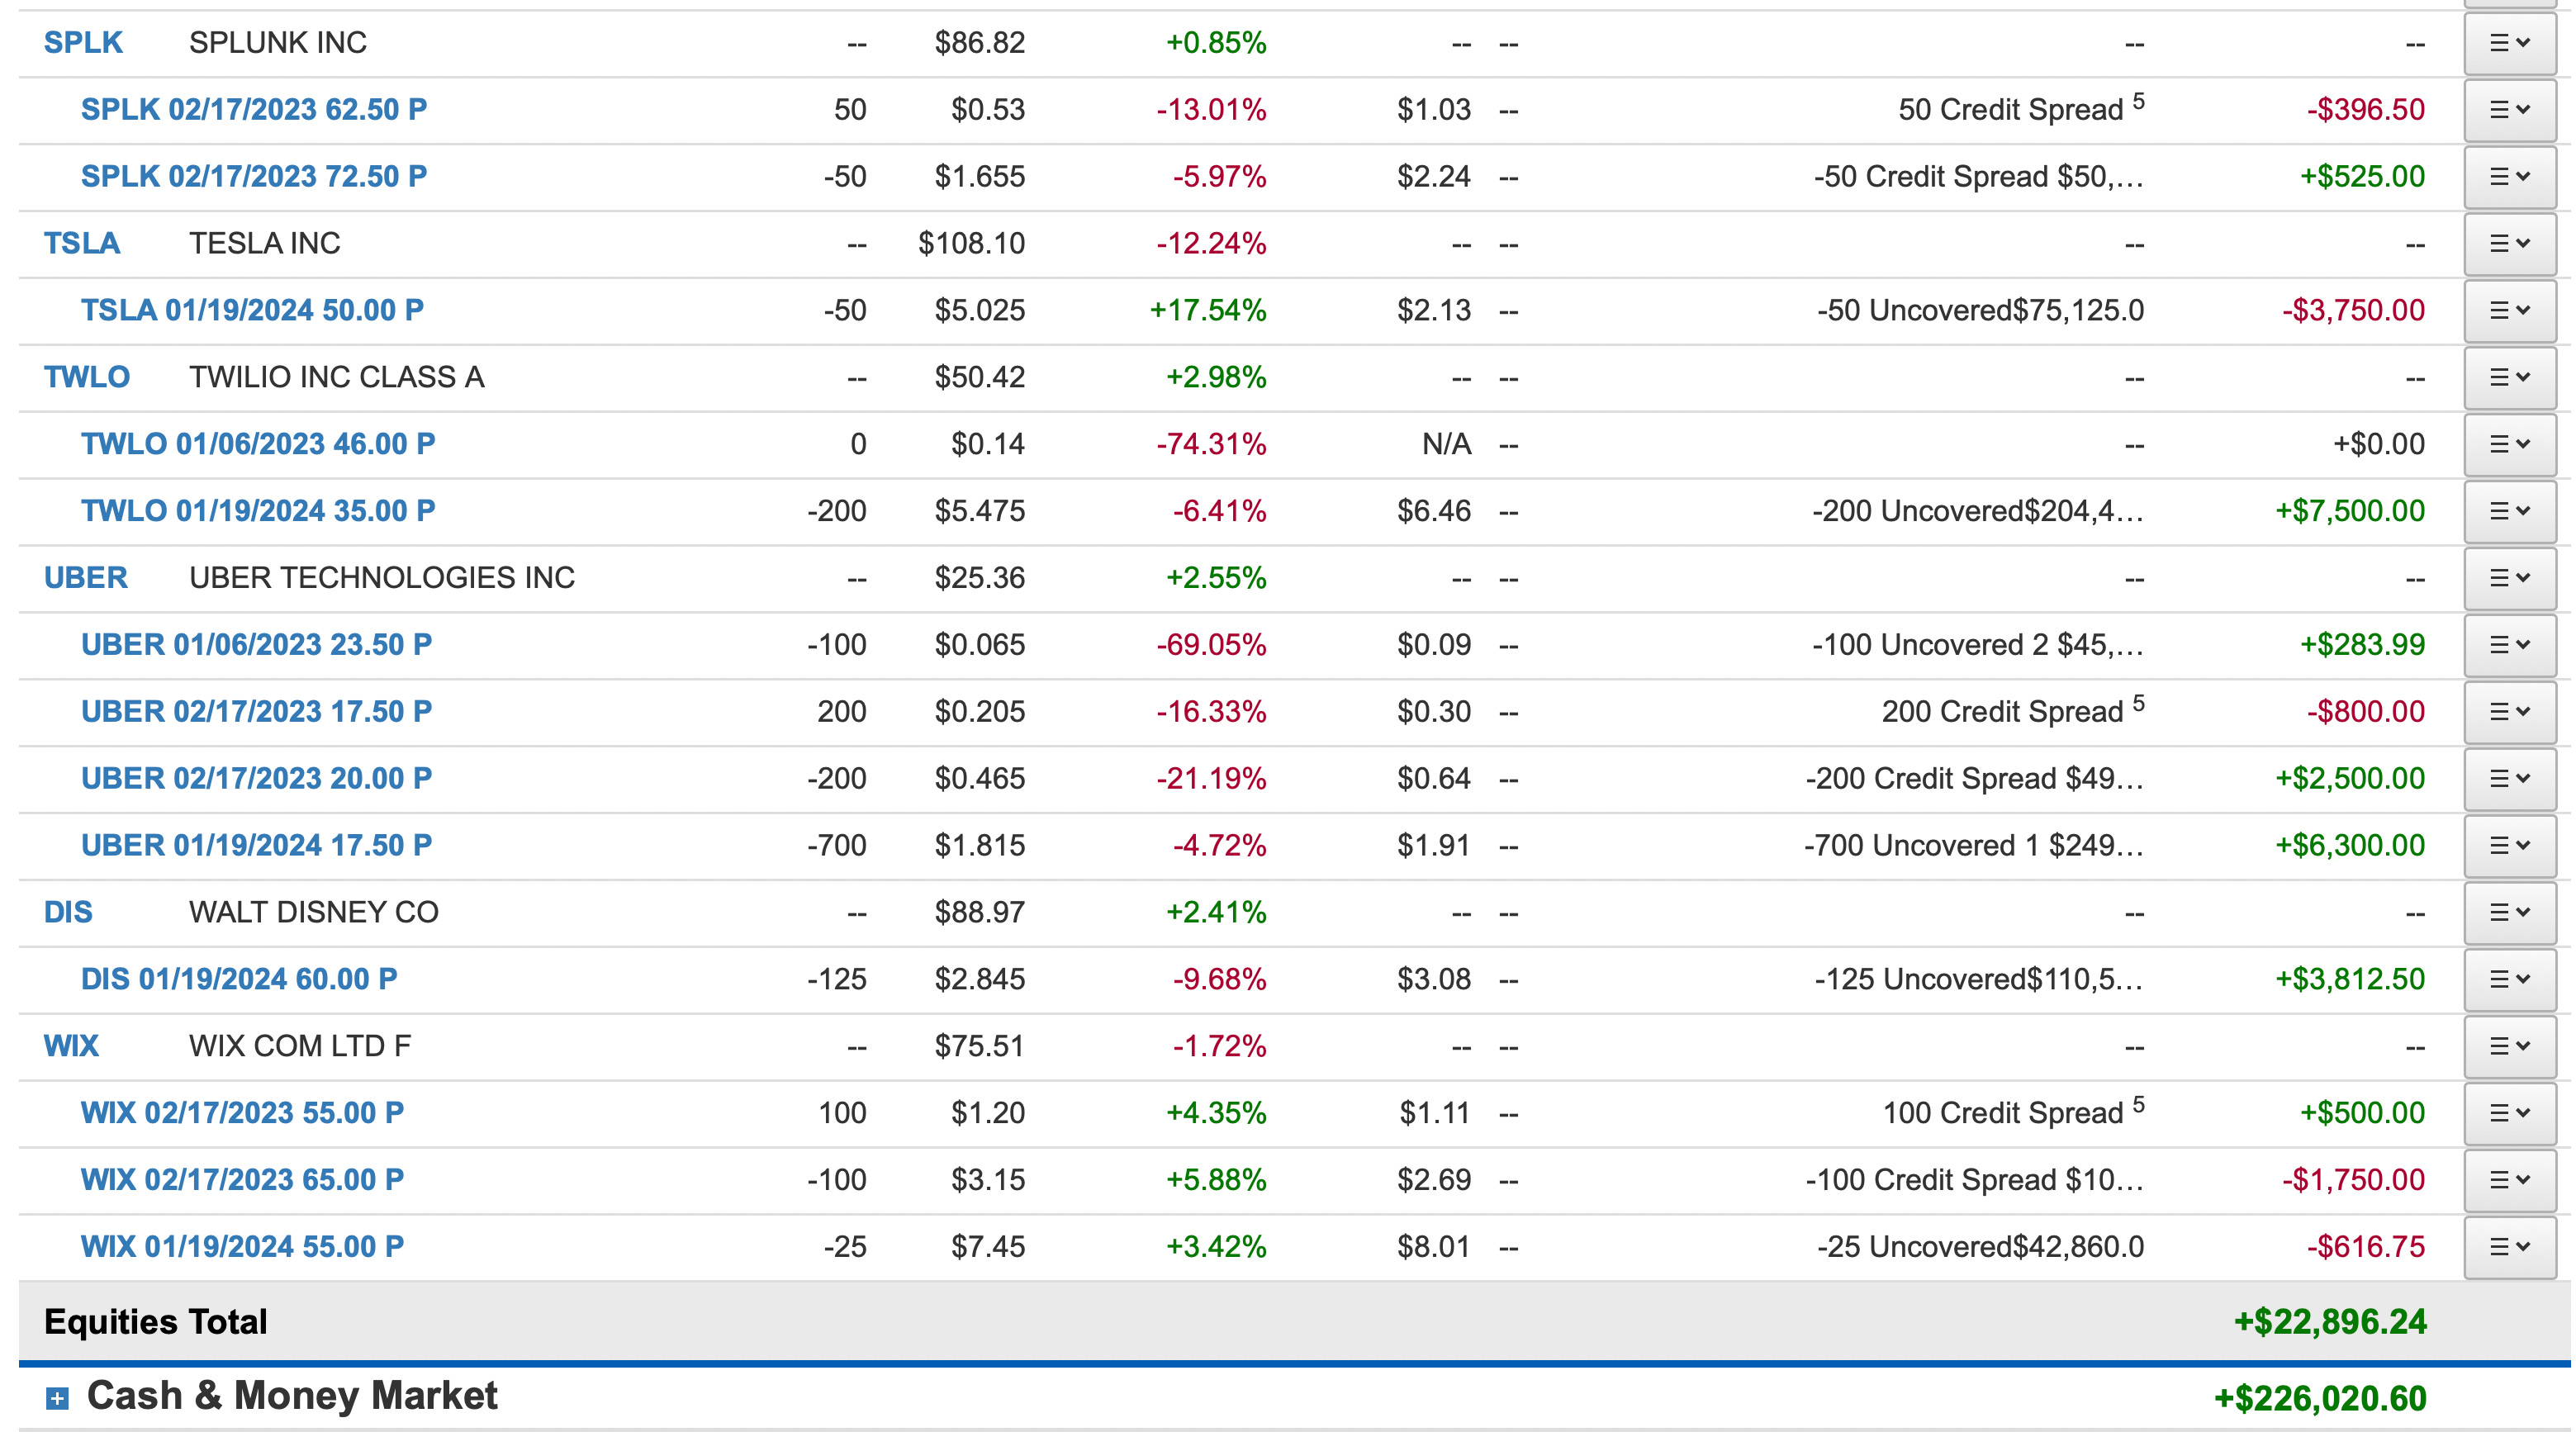The height and width of the screenshot is (1432, 2576).
Task: Open actions menu for UBER 01/19/2024 17.50 P
Action: 2509,845
